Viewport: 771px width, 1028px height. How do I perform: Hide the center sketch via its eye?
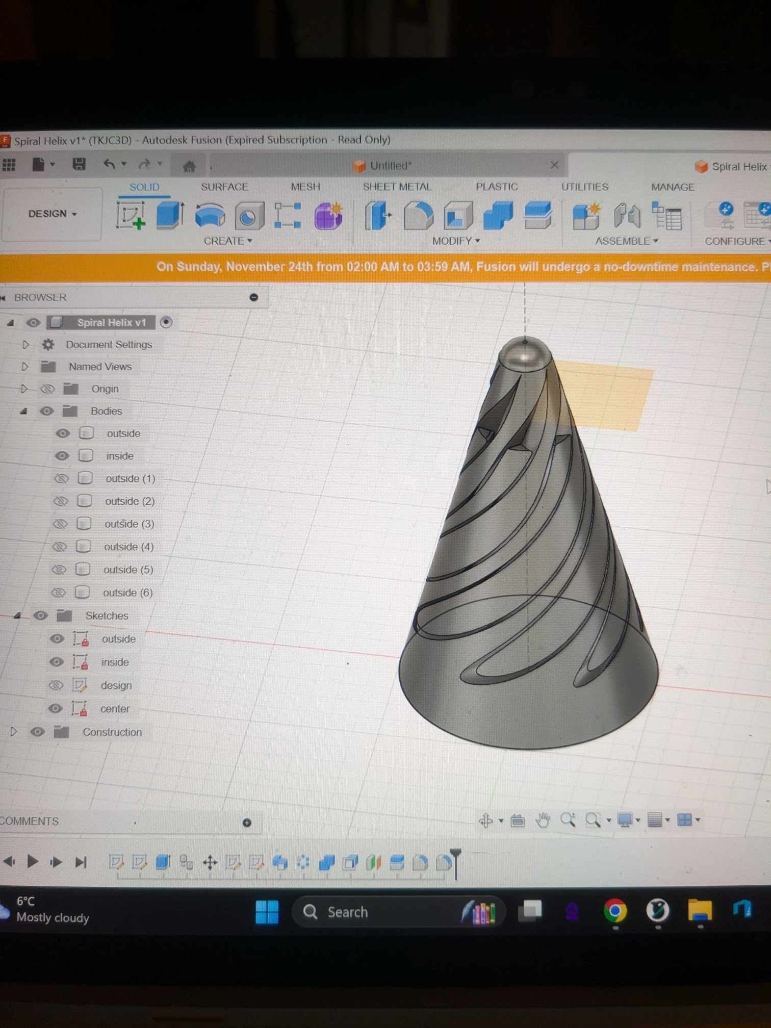tap(55, 709)
